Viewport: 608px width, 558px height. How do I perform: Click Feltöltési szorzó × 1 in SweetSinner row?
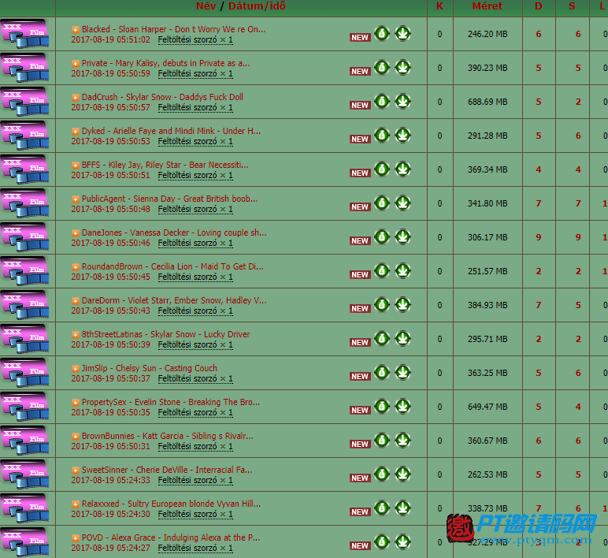pos(195,481)
